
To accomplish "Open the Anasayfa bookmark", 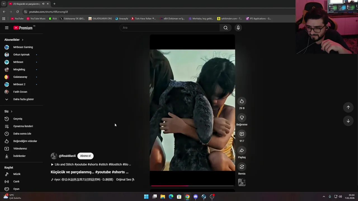I will click(122, 19).
